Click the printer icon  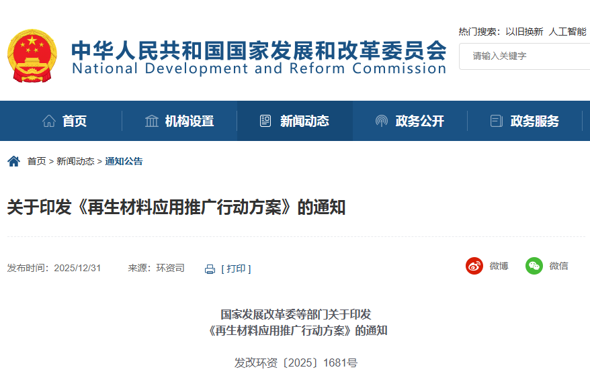(210, 269)
